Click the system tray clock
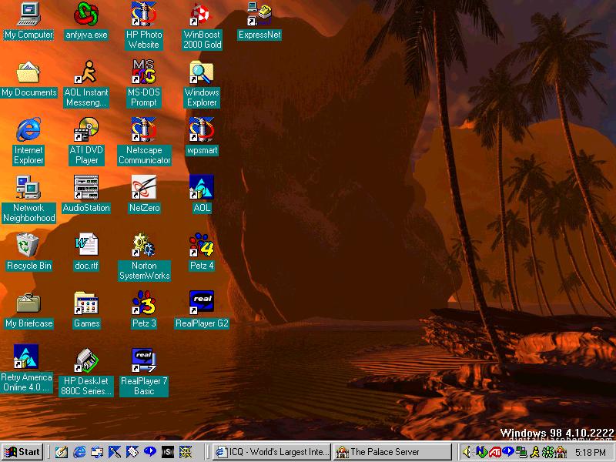 coord(589,452)
